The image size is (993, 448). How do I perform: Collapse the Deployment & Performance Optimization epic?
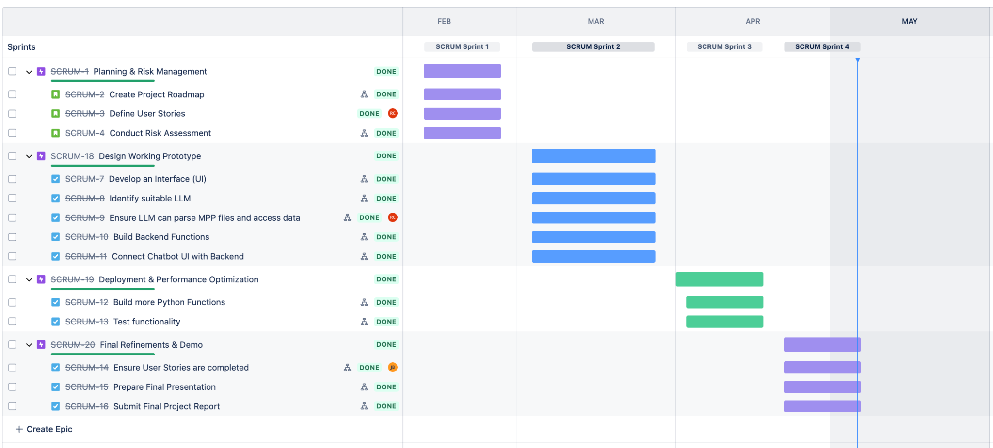click(x=29, y=279)
